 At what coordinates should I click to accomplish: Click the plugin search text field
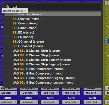coord(53,7)
